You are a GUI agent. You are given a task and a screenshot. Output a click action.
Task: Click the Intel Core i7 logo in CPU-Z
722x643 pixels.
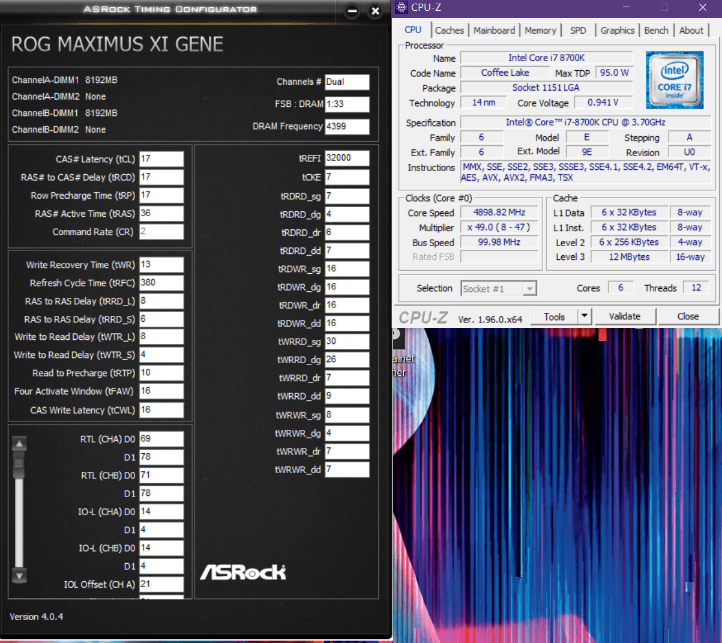pos(675,80)
